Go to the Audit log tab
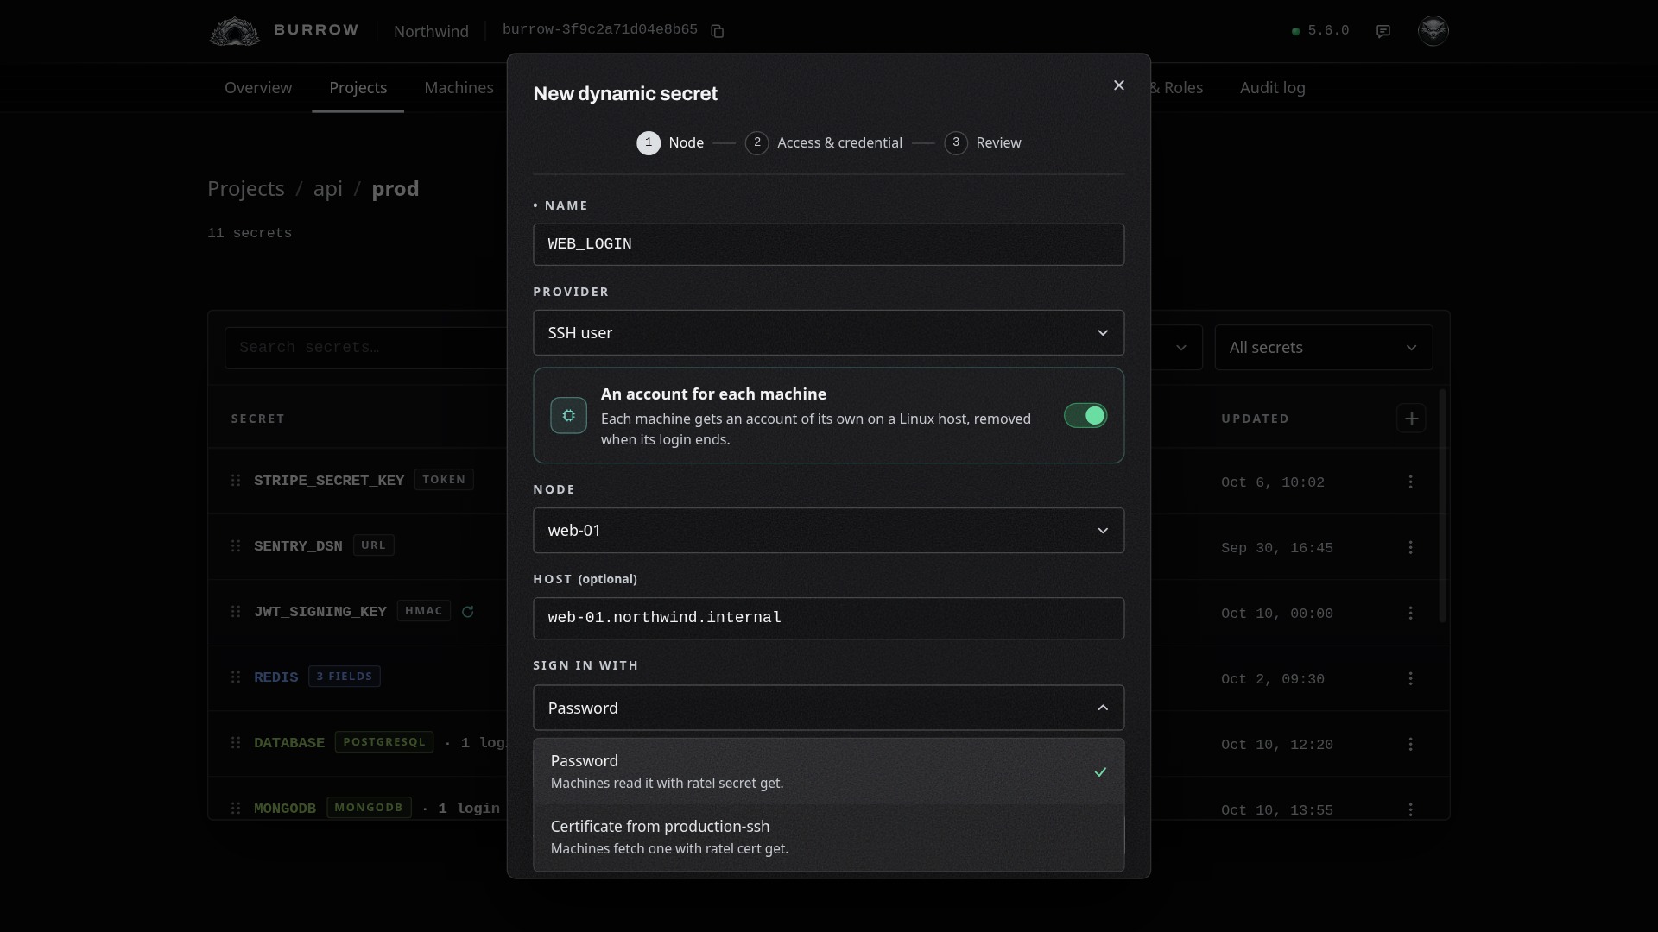The width and height of the screenshot is (1658, 932). click(x=1273, y=88)
